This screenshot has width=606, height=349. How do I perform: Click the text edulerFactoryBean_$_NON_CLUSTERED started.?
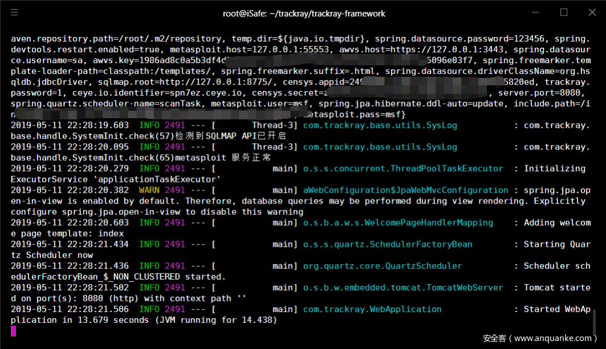[x=118, y=277]
